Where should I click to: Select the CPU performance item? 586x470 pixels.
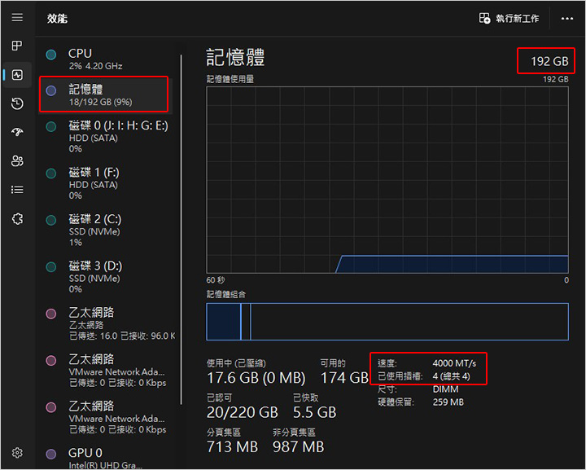coord(105,59)
